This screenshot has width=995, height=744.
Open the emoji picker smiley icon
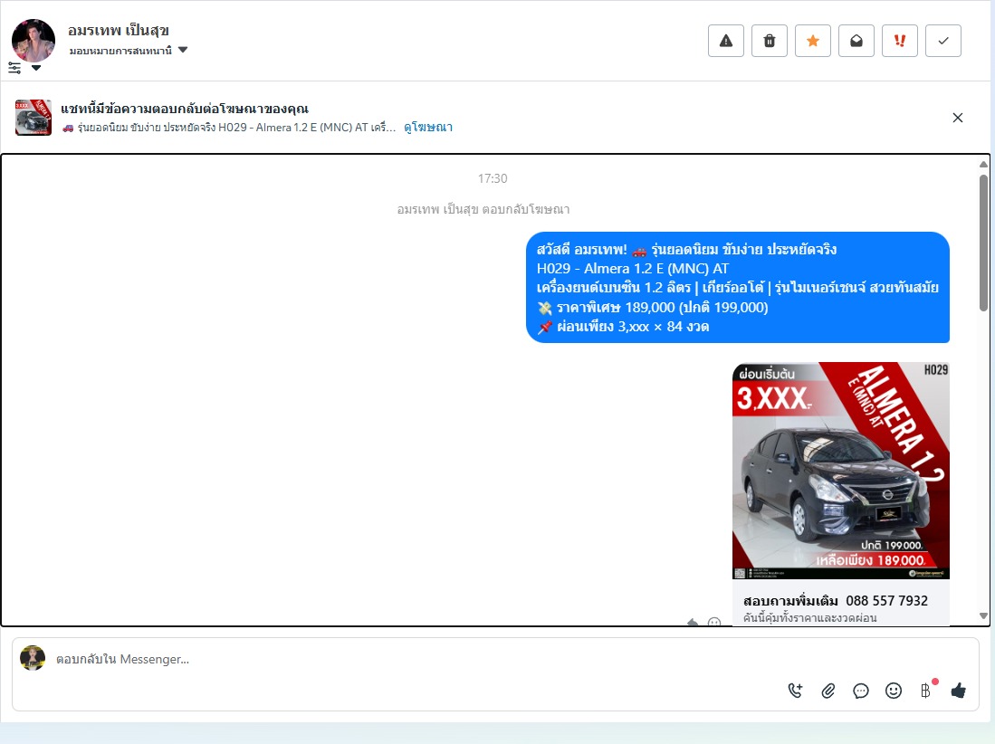[894, 691]
